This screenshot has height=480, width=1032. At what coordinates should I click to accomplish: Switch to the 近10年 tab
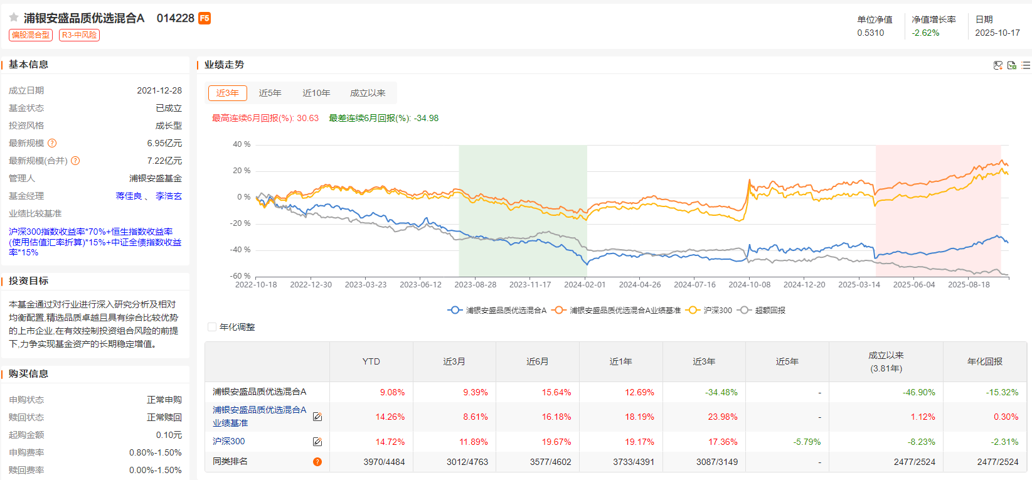coord(316,93)
